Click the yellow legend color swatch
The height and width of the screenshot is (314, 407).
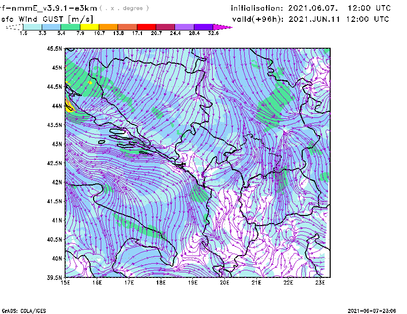89,26
